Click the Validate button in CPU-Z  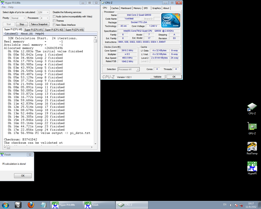[157, 77]
